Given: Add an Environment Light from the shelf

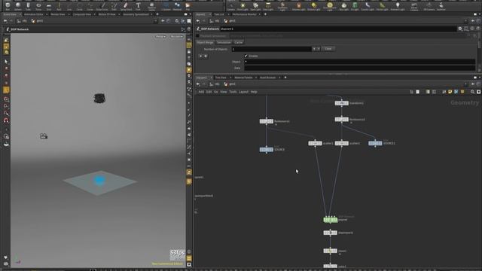Looking at the screenshot, I should pos(330,6).
